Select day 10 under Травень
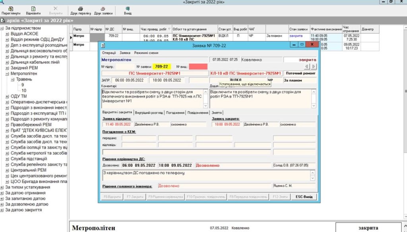407x232 pixels. pos(24,91)
